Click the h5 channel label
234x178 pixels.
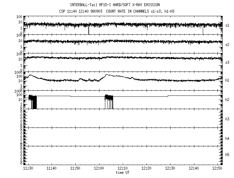point(227,155)
